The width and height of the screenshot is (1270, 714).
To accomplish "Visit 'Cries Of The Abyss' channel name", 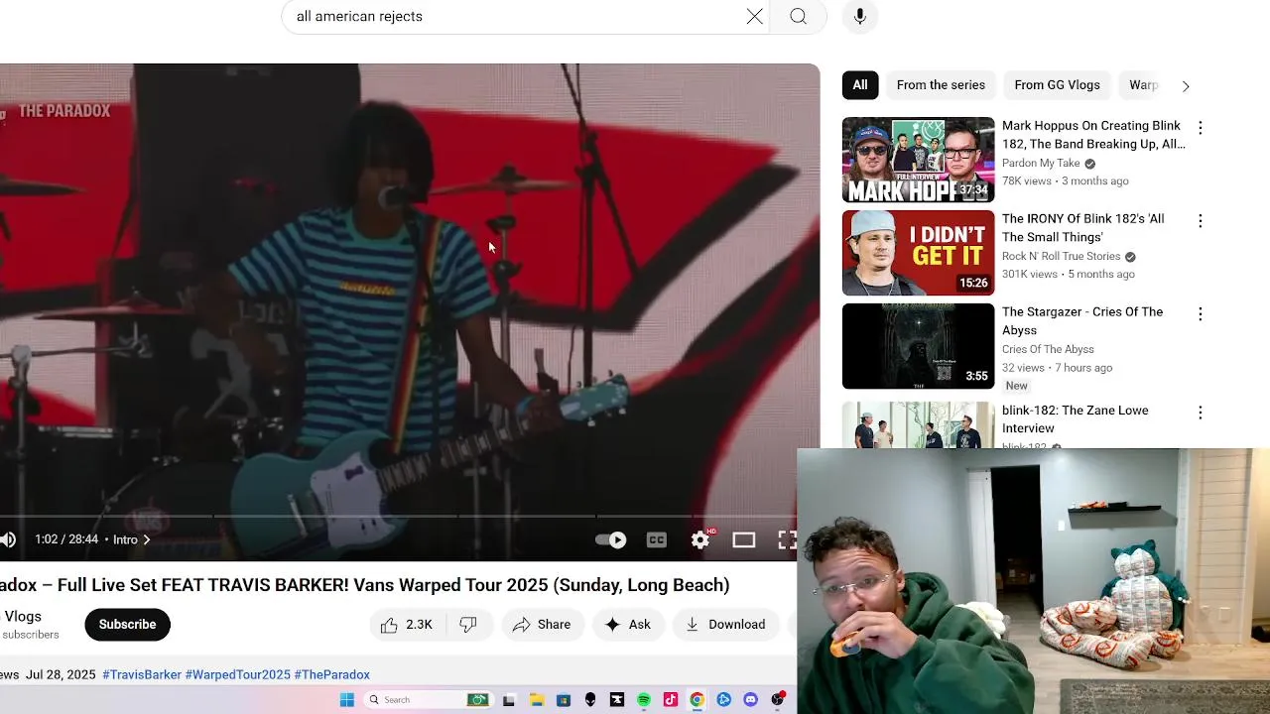I will [x=1048, y=349].
